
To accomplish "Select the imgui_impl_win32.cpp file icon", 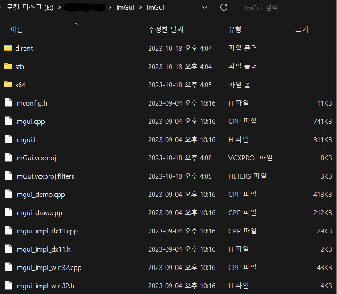I will (x=8, y=267).
